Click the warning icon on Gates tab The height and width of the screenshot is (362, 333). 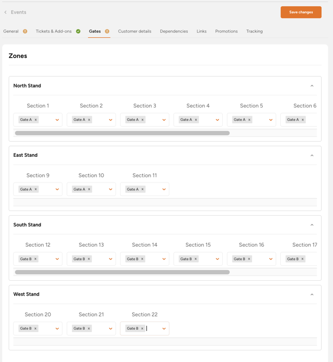tap(107, 31)
